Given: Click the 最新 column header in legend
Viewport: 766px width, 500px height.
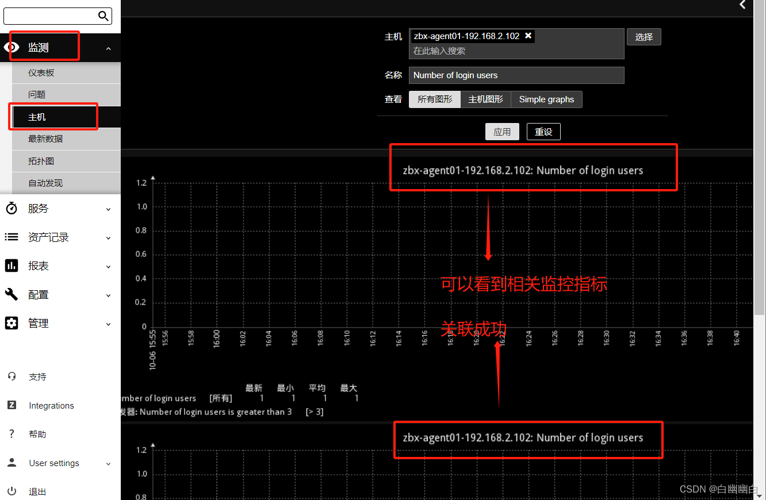Looking at the screenshot, I should [254, 388].
